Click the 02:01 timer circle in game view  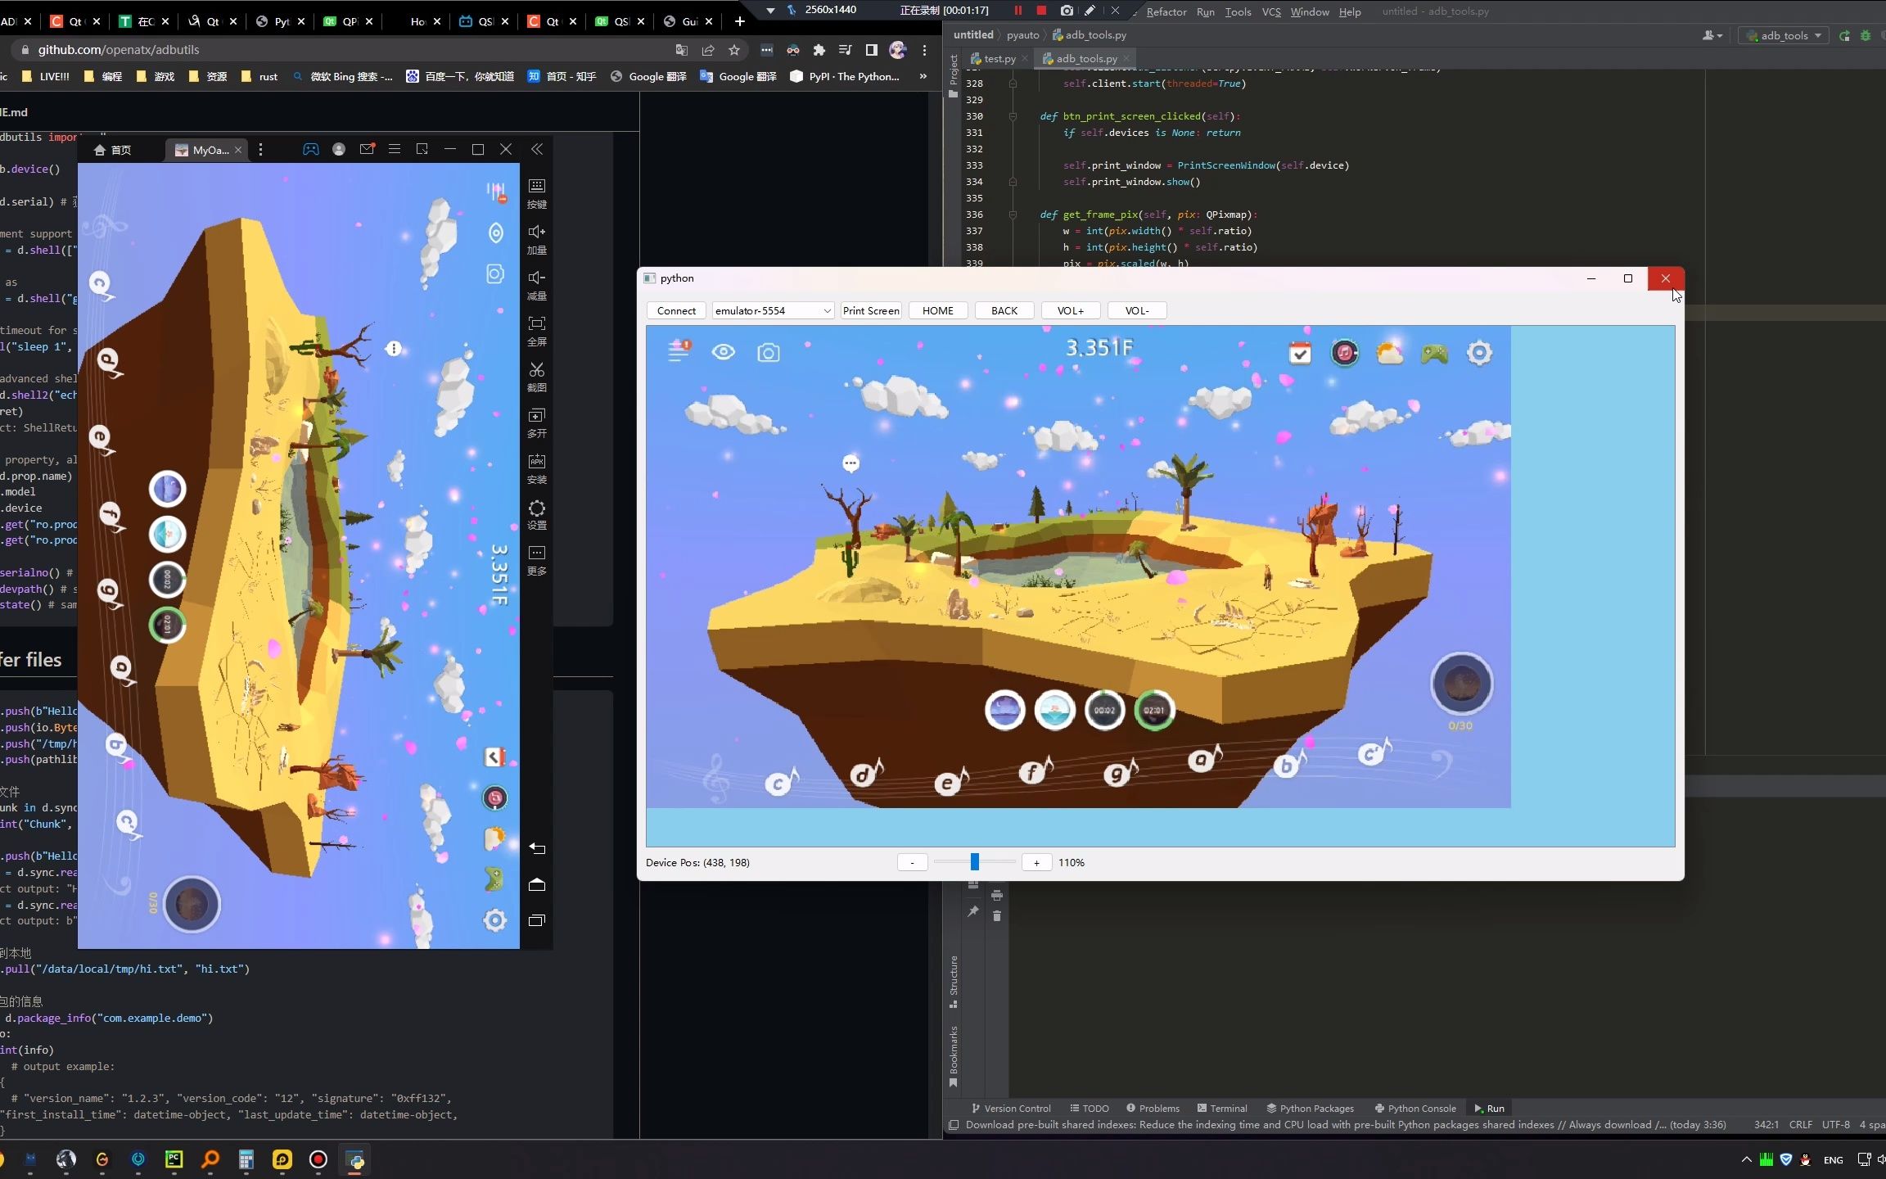coord(1154,710)
